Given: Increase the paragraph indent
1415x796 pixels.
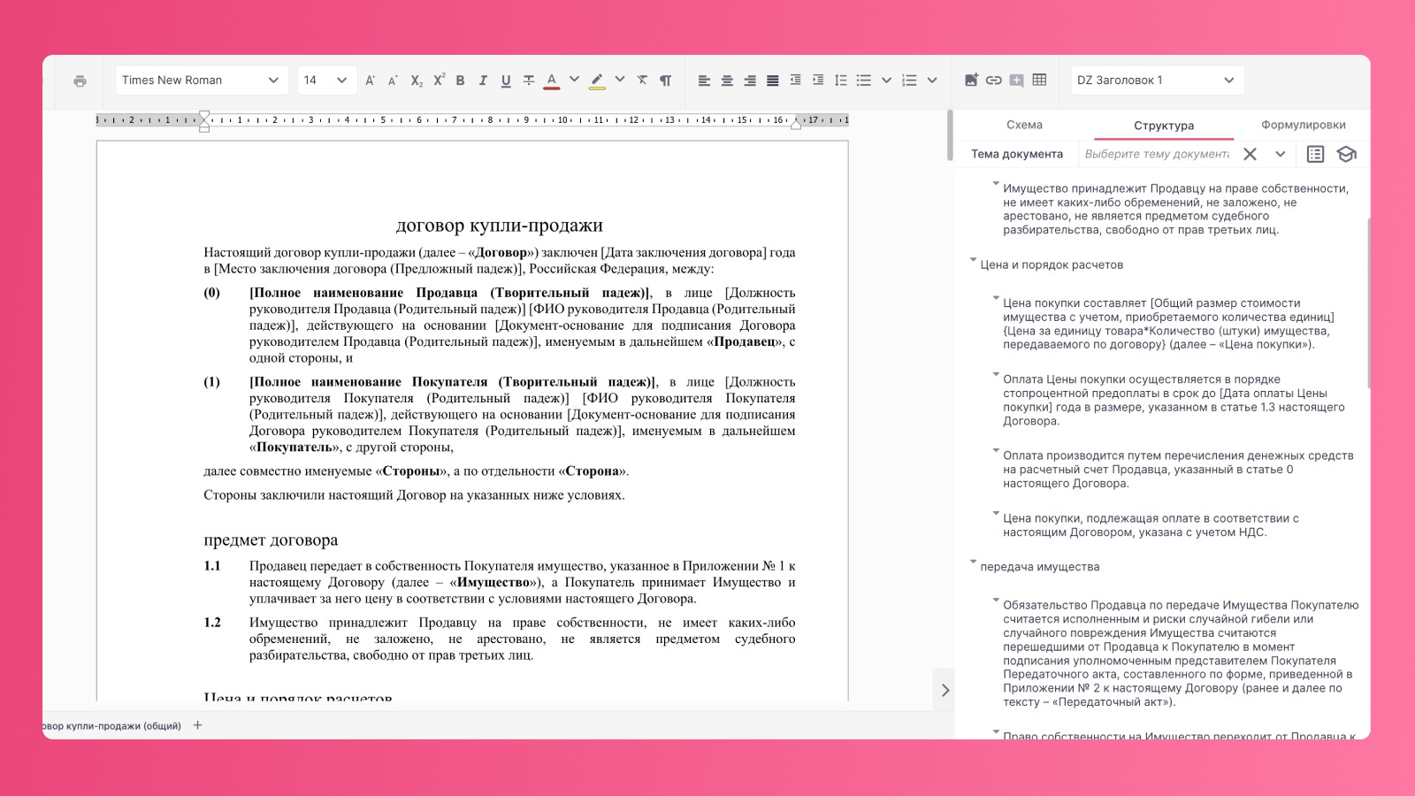Looking at the screenshot, I should pos(818,80).
